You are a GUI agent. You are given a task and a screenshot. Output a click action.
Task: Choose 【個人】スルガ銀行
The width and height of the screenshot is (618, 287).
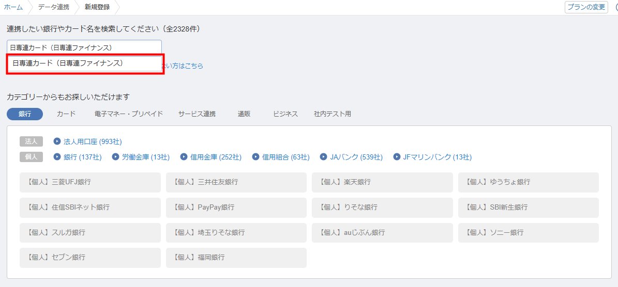(x=91, y=233)
